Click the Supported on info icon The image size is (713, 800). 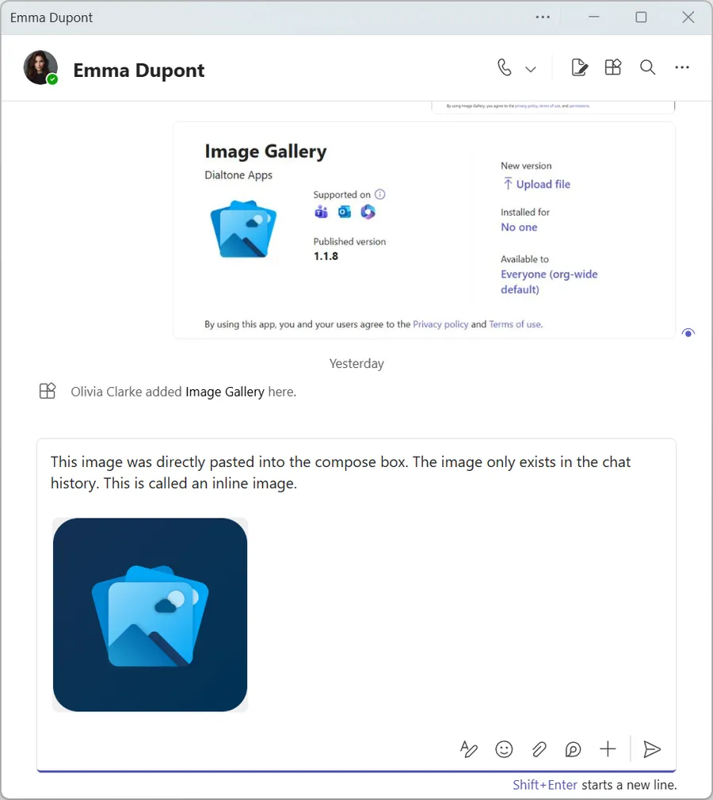click(x=380, y=194)
